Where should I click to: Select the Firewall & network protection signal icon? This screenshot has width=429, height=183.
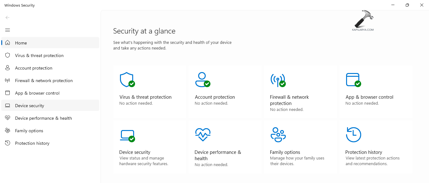(278, 80)
